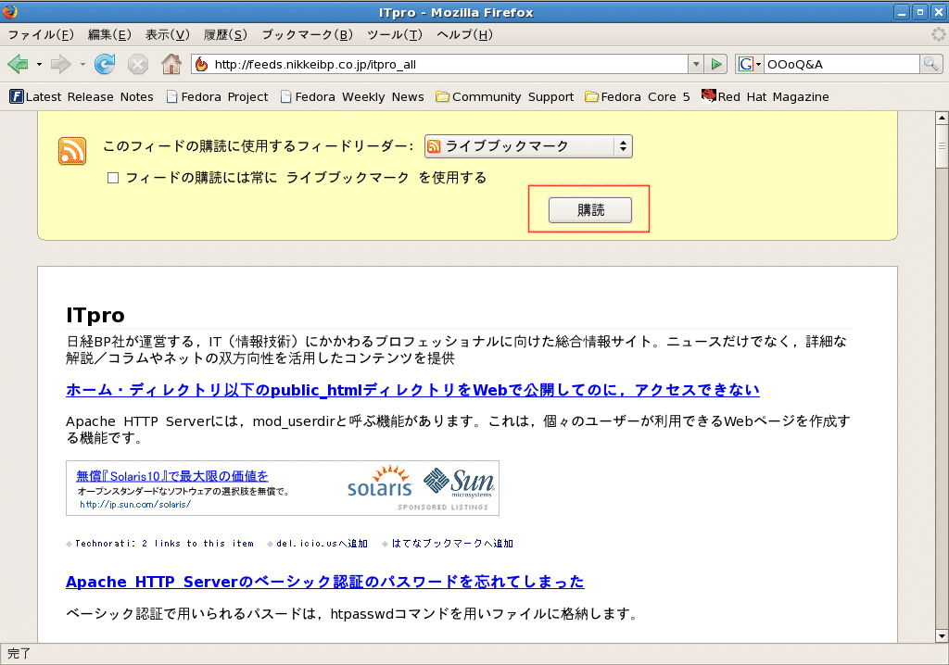Go to the Home page icon

(x=171, y=64)
